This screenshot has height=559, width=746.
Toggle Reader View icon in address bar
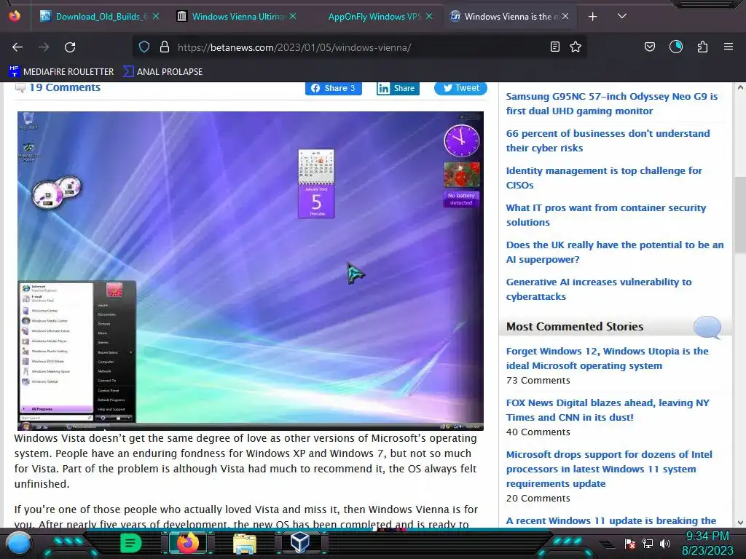click(x=554, y=47)
